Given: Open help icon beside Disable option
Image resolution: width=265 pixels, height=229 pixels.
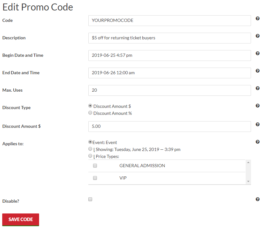Looking at the screenshot, I should 257,199.
